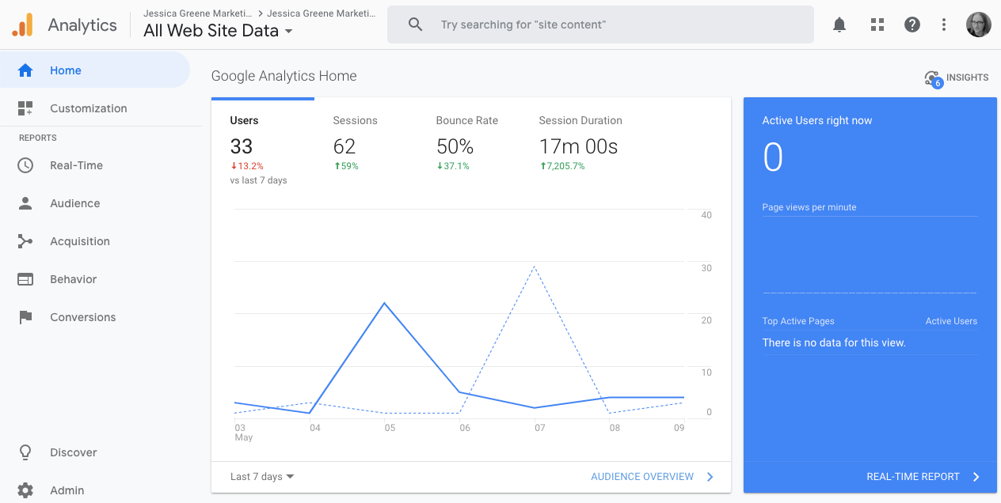Click the REPORTS section label

pos(38,138)
